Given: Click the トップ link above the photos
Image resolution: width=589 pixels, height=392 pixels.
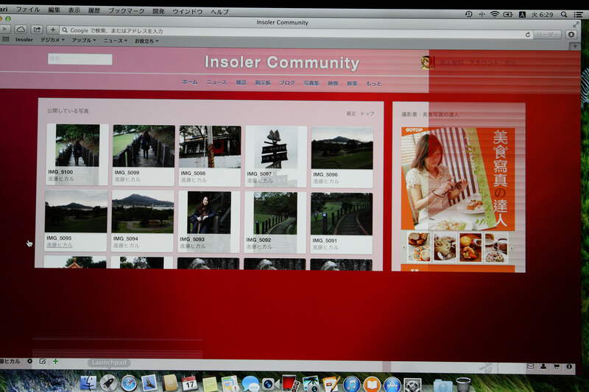Looking at the screenshot, I should tap(367, 114).
